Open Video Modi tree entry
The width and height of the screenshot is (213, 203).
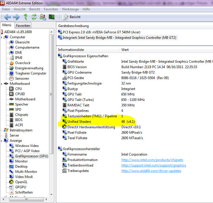click(24, 177)
